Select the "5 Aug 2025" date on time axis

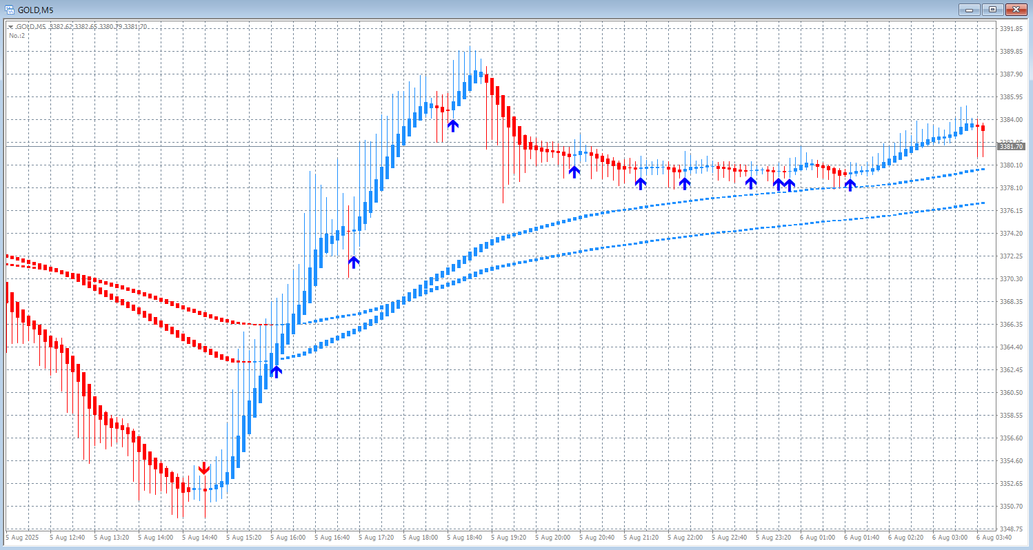click(x=23, y=537)
